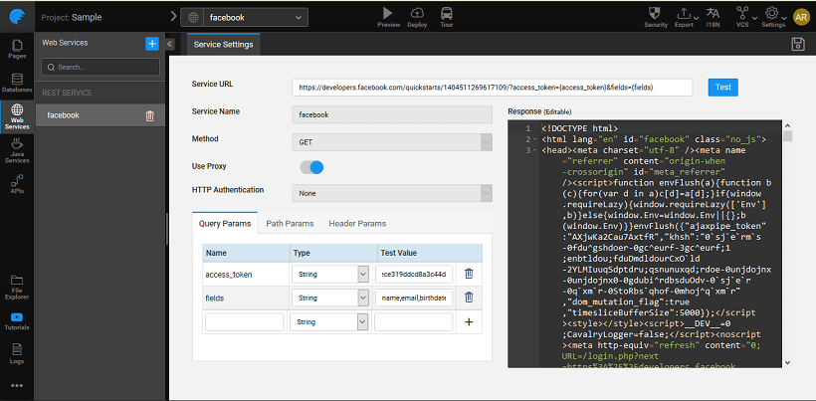The height and width of the screenshot is (401, 816).
Task: Toggle the Use Proxy switch
Action: click(x=311, y=167)
